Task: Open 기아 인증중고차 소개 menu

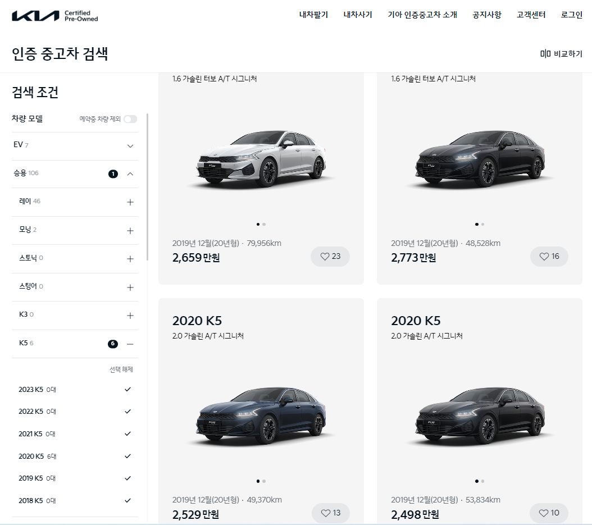Action: [422, 15]
